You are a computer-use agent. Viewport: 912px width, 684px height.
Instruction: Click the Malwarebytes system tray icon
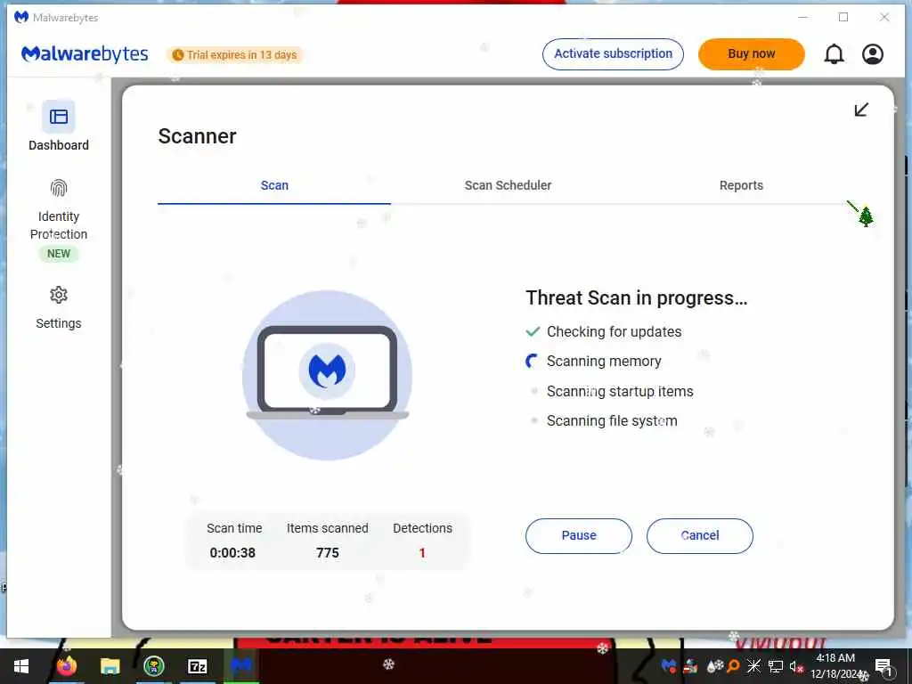tap(669, 666)
